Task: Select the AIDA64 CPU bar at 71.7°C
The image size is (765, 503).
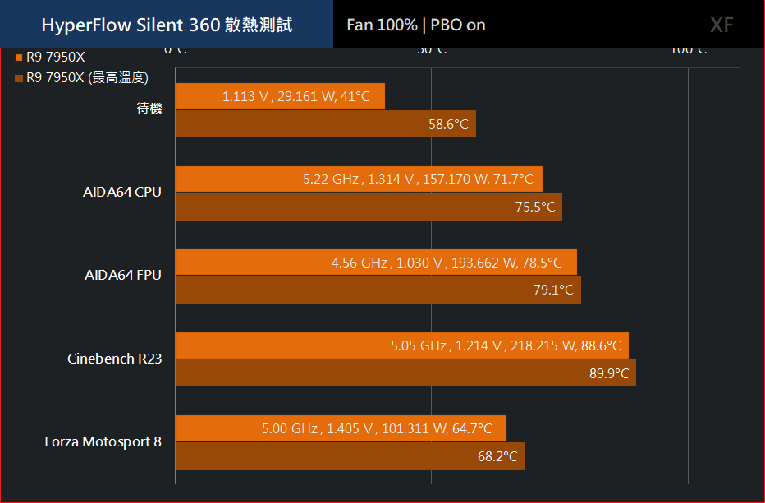Action: [x=359, y=179]
